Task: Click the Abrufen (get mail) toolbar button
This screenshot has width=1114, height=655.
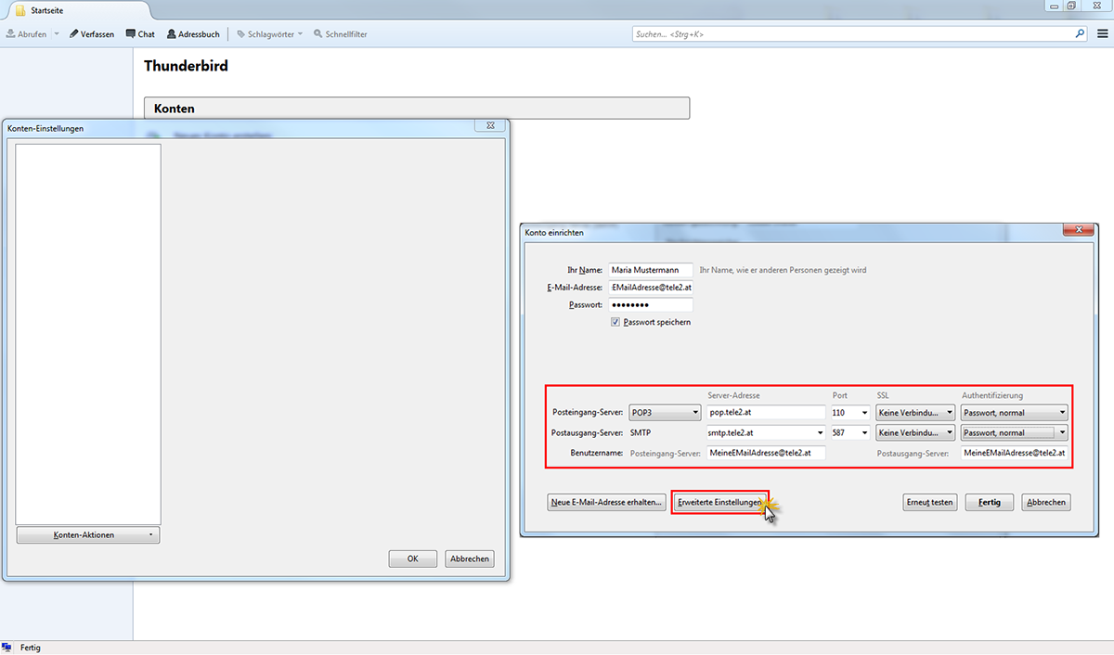Action: pyautogui.click(x=27, y=34)
